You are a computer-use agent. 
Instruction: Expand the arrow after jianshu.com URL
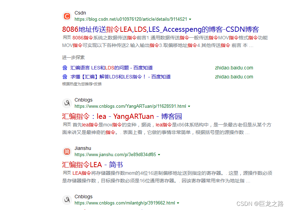click(159, 155)
